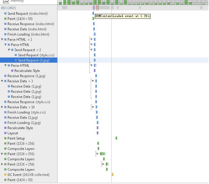This screenshot has width=209, height=184.
Task: Collapse the Receive Data × 3 group
Action: click(2, 81)
